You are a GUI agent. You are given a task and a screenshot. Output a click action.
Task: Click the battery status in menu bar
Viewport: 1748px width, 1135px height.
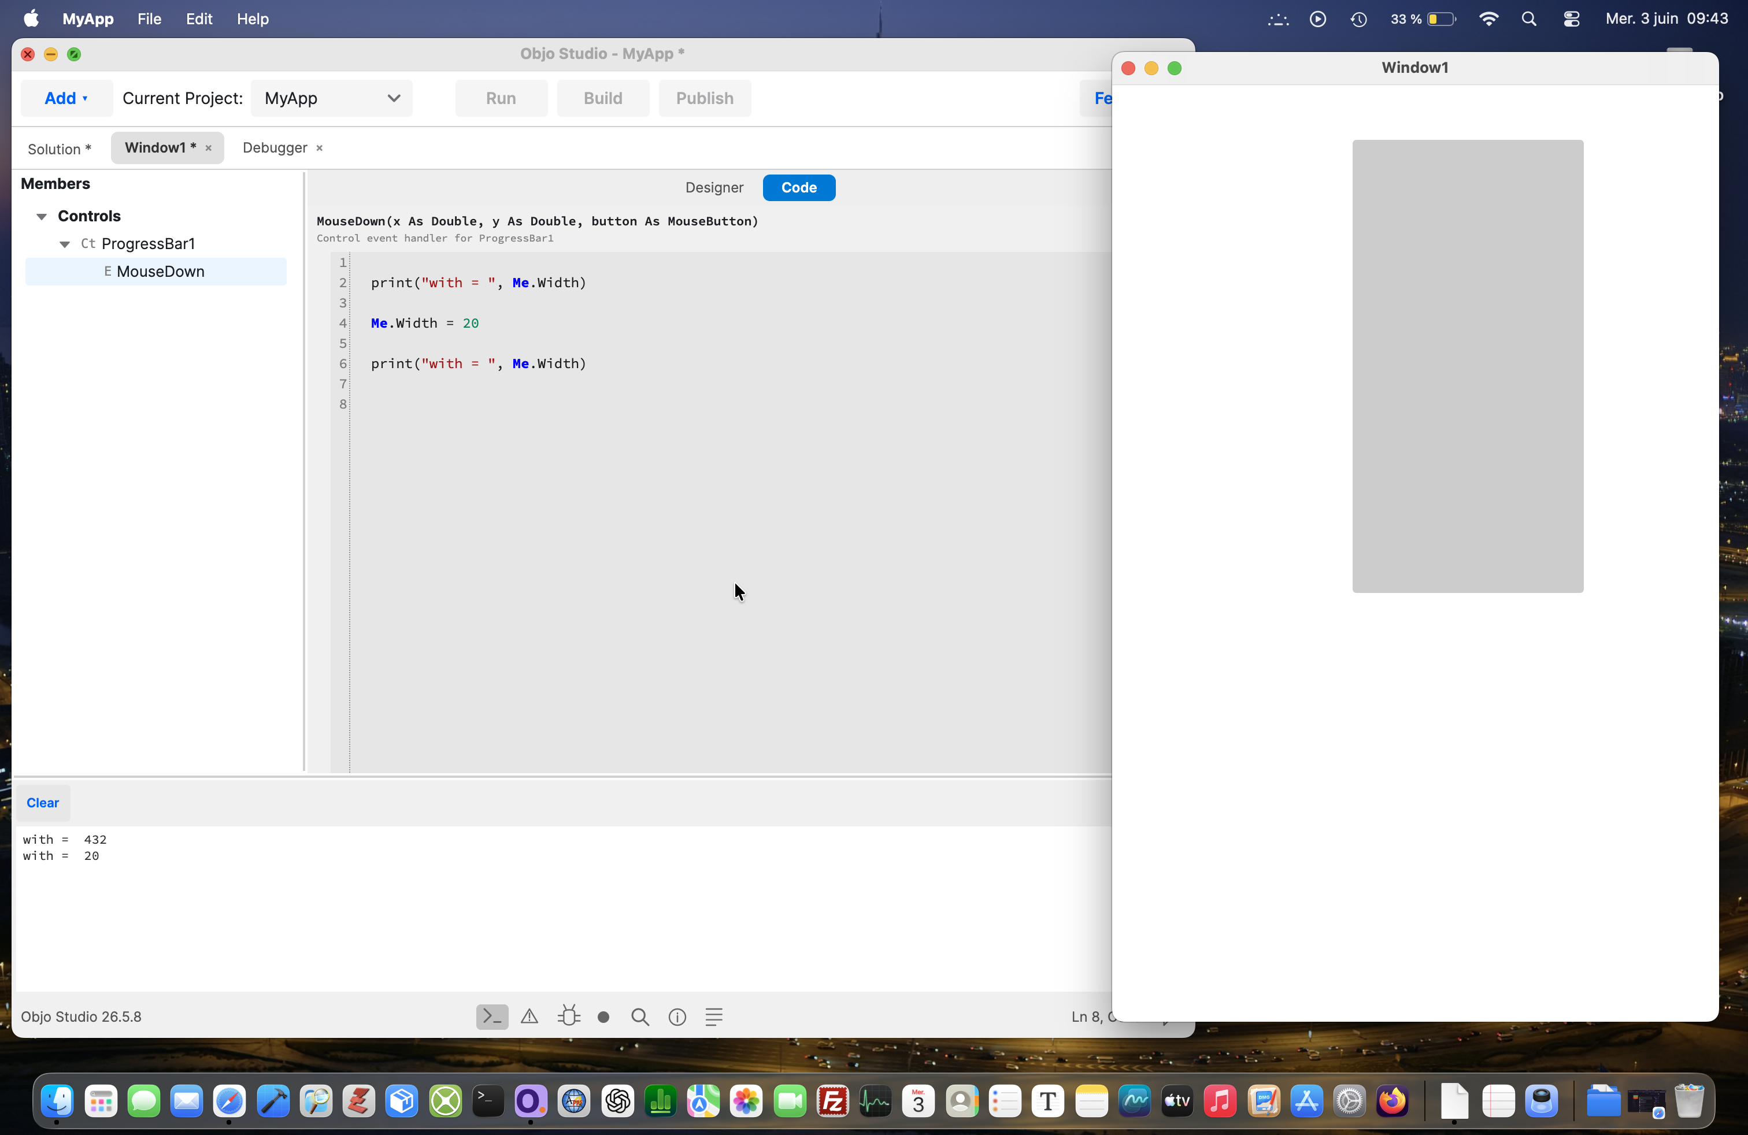[x=1423, y=19]
